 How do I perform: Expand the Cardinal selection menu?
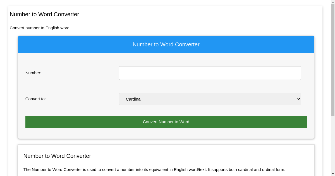click(x=210, y=99)
